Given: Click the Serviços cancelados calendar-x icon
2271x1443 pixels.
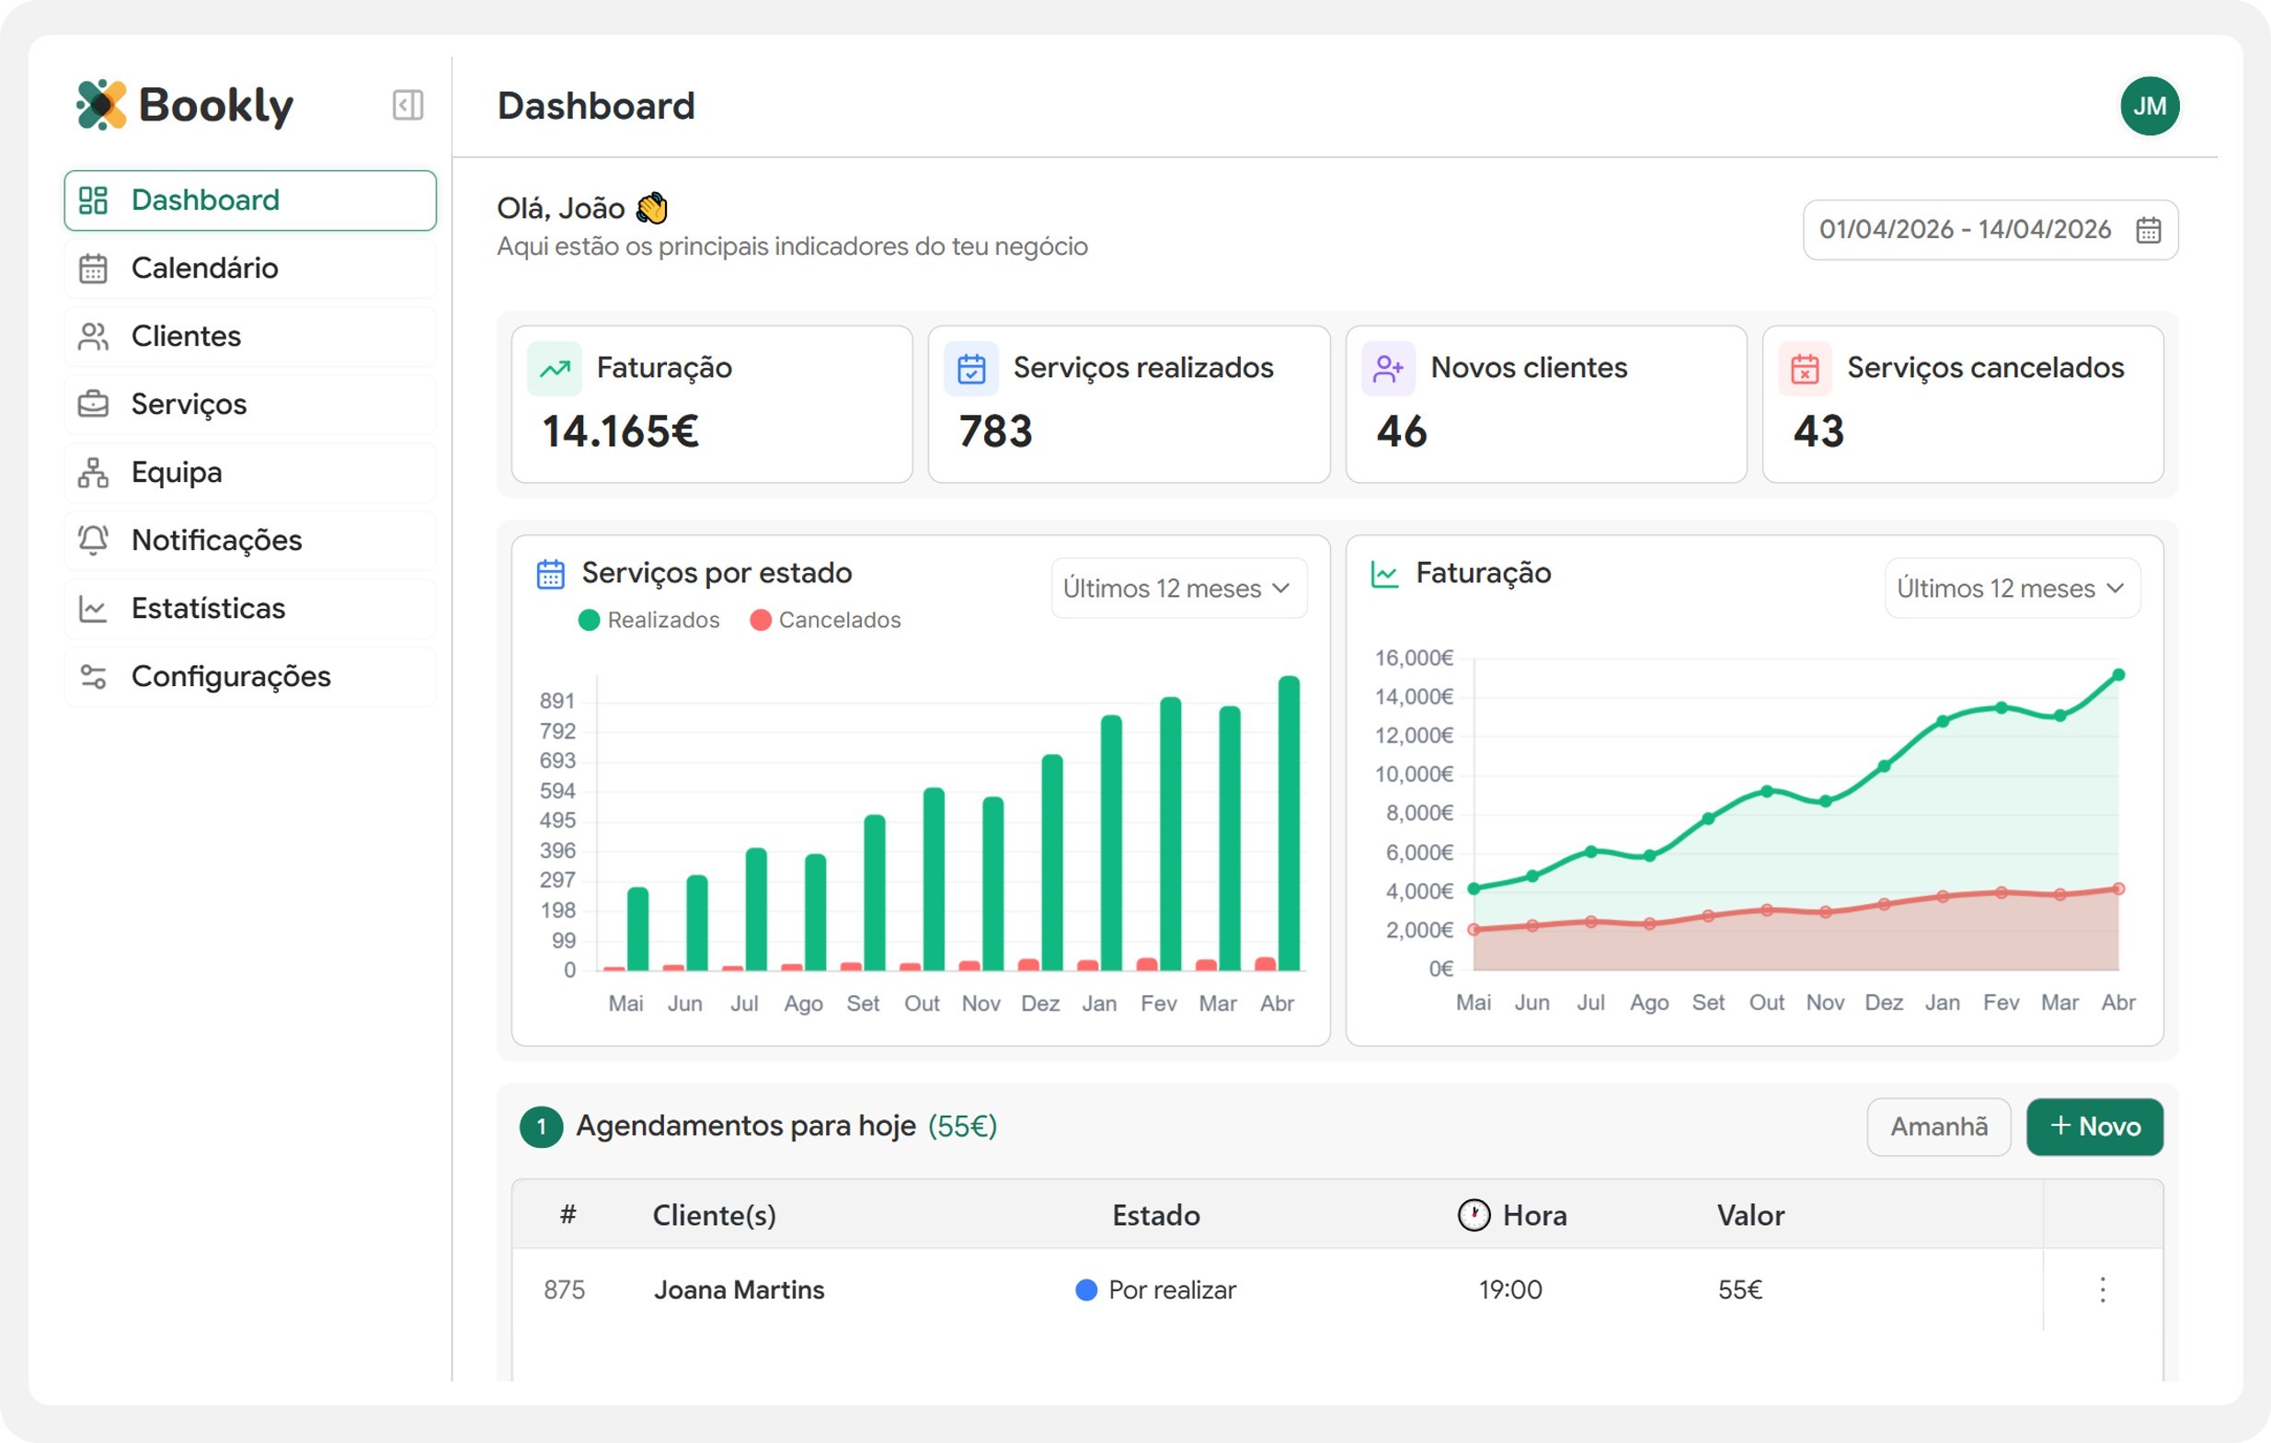Looking at the screenshot, I should click(1804, 369).
